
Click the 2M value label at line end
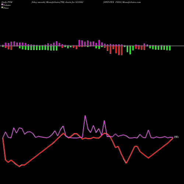pos(177,137)
